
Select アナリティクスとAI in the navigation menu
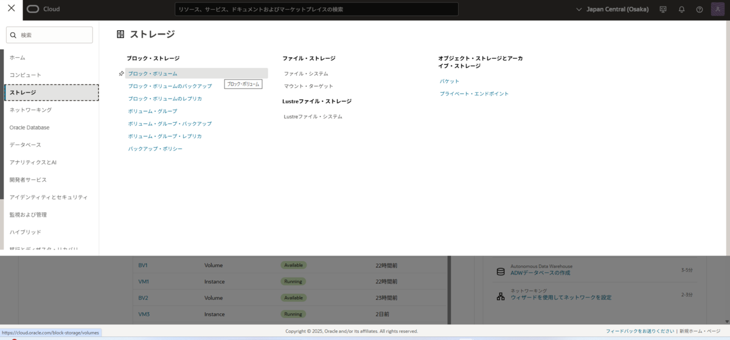click(33, 162)
